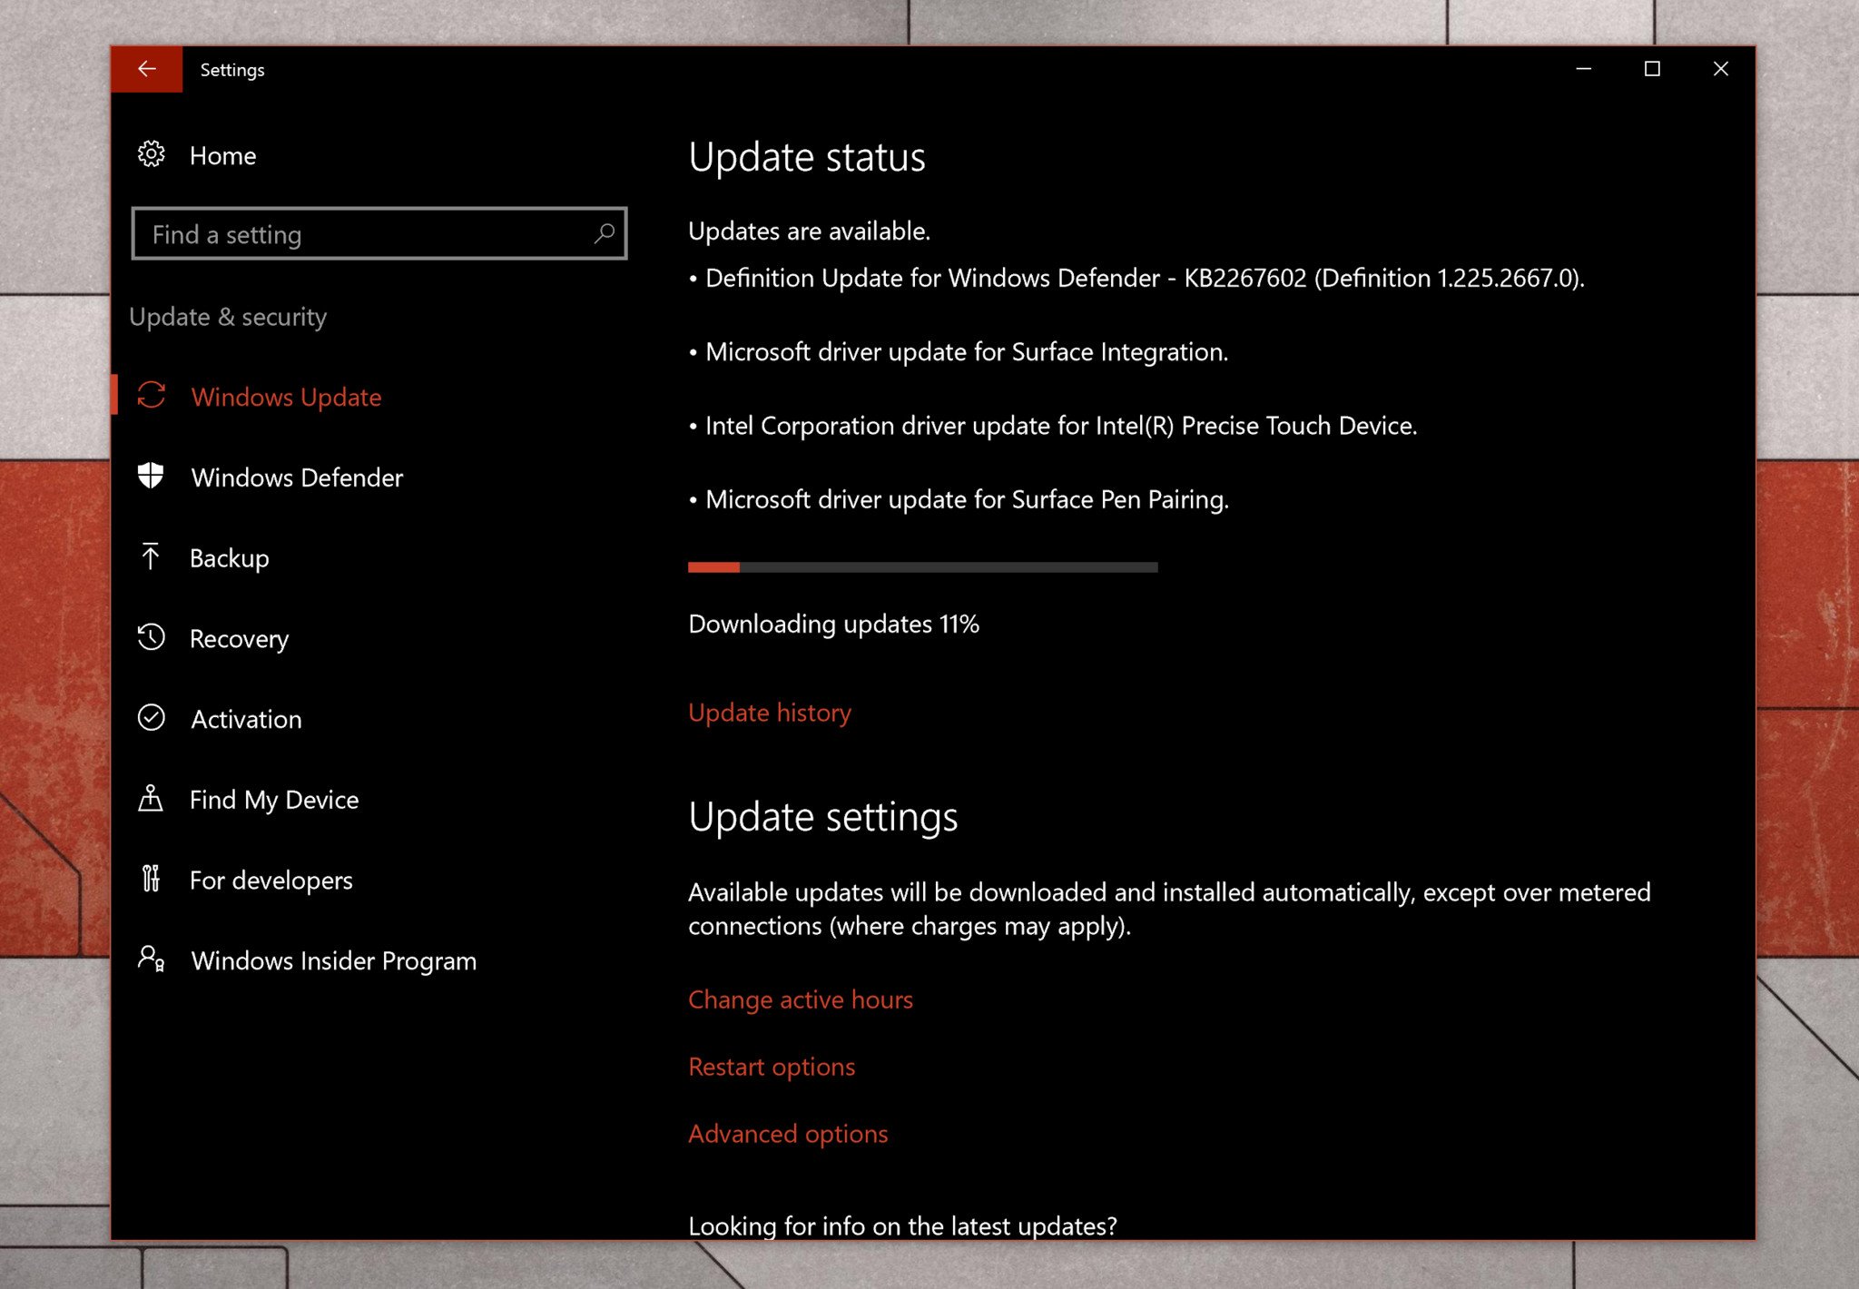Click the Windows Update sync icon
The width and height of the screenshot is (1859, 1289).
(152, 396)
